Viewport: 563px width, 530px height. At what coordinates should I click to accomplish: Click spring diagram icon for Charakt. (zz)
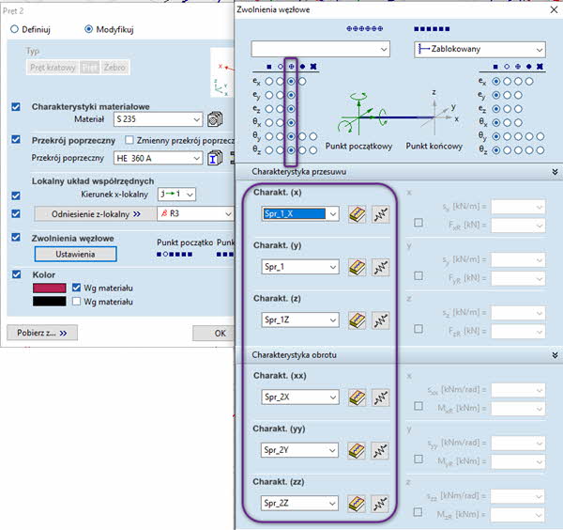(380, 503)
